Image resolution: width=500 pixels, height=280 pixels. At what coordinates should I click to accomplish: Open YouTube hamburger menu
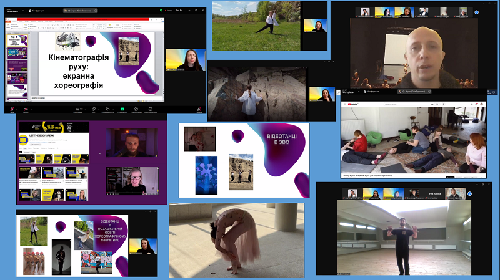click(x=345, y=104)
